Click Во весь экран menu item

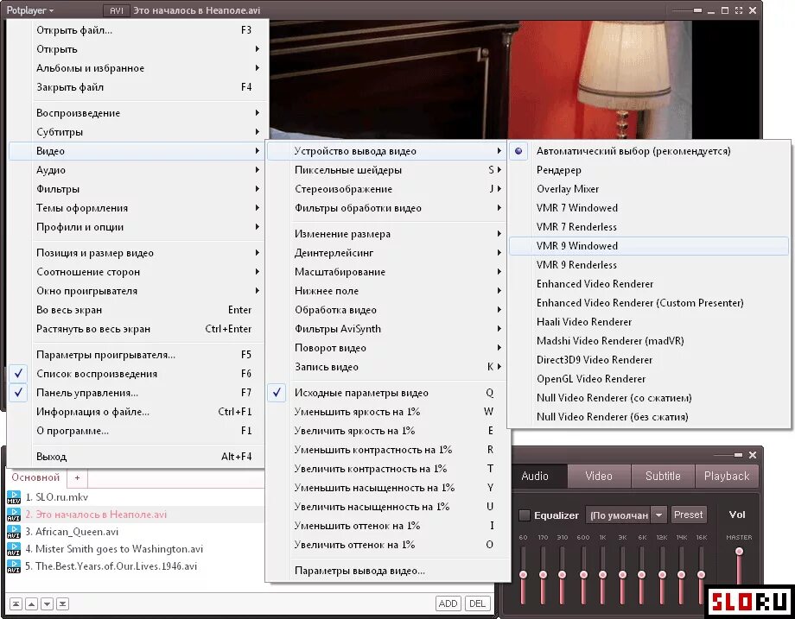click(136, 309)
